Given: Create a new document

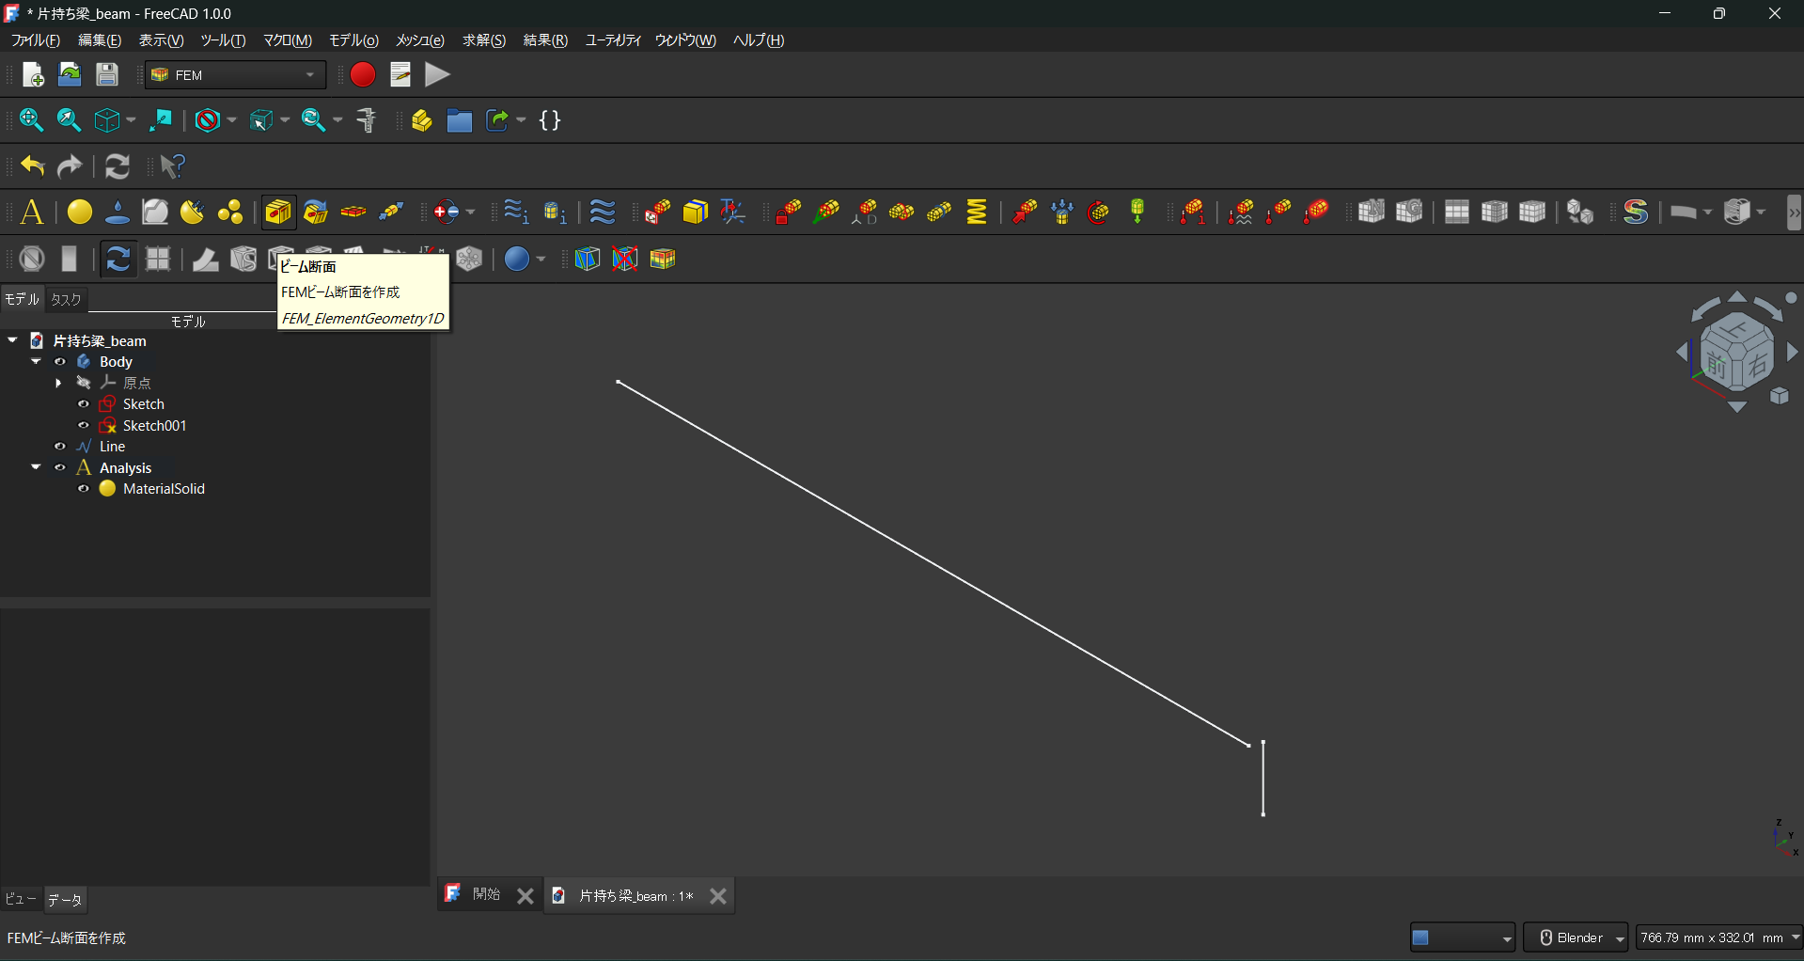Looking at the screenshot, I should tap(33, 75).
